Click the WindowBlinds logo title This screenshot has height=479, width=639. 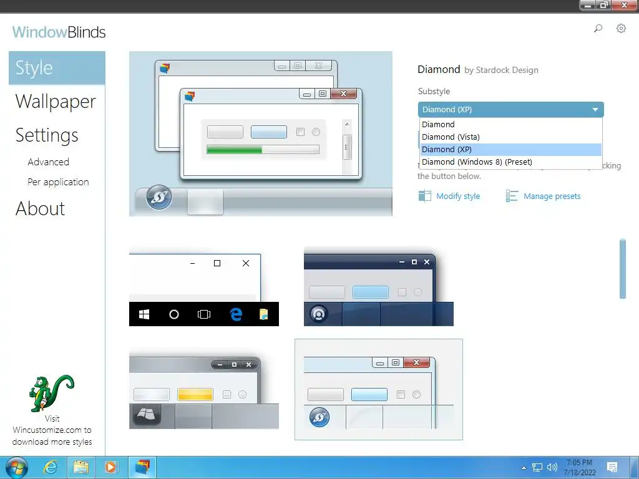click(x=59, y=32)
